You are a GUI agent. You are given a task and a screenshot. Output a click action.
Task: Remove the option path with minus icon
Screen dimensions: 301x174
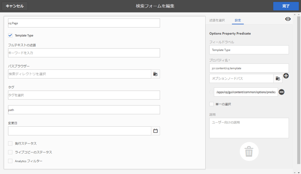point(282,92)
